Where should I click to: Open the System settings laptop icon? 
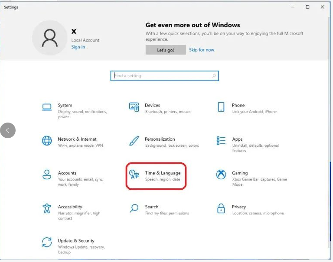[x=47, y=107]
